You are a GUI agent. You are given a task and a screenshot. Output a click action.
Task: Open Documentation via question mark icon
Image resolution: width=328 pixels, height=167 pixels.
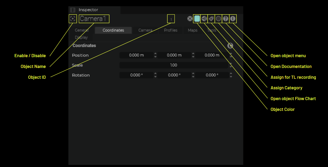225,19
